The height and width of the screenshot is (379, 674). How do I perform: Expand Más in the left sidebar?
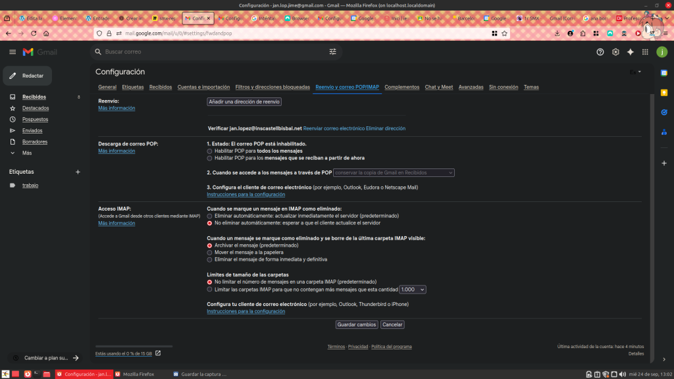[x=26, y=153]
